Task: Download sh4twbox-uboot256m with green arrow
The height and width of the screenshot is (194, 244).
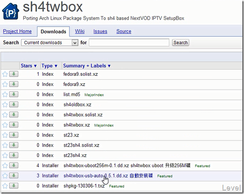Action: coord(14,165)
